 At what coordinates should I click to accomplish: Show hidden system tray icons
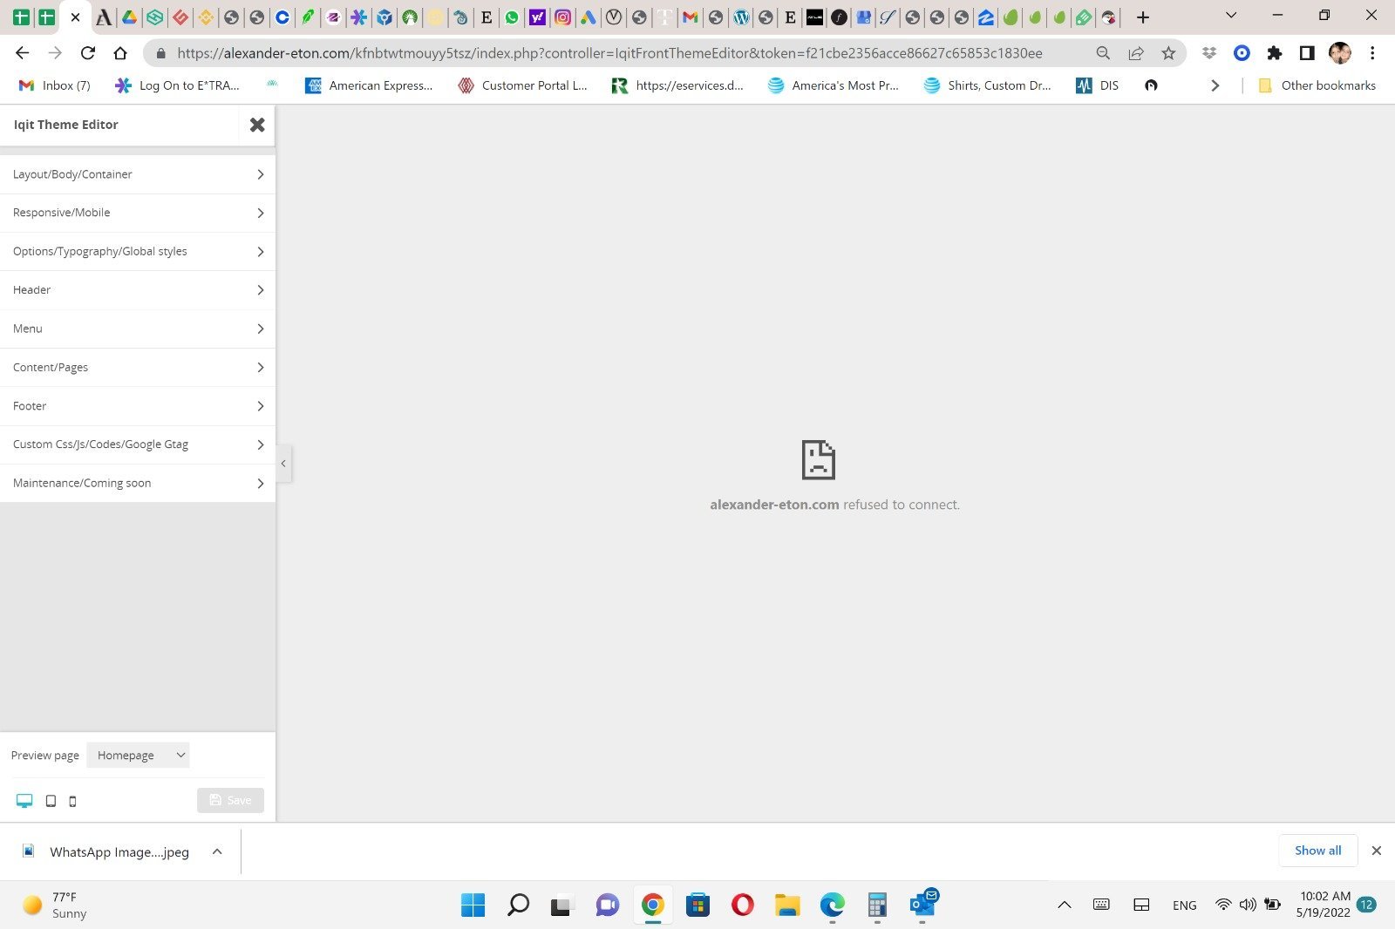point(1065,905)
